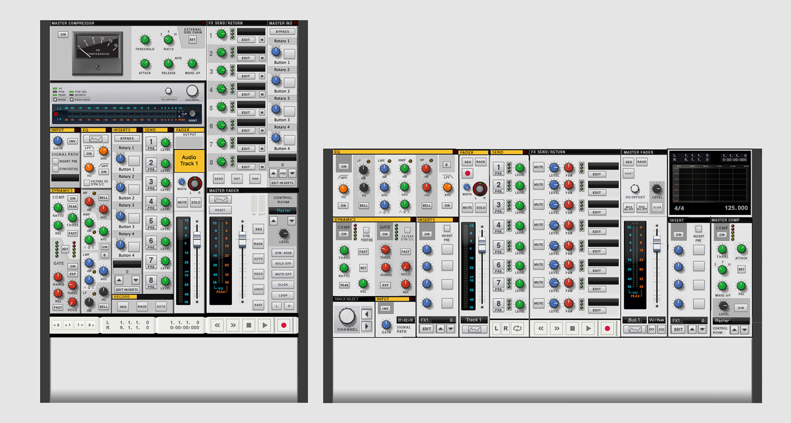This screenshot has height=423, width=791.
Task: Select previous channel with Track Select left arrow
Action: pos(367,314)
